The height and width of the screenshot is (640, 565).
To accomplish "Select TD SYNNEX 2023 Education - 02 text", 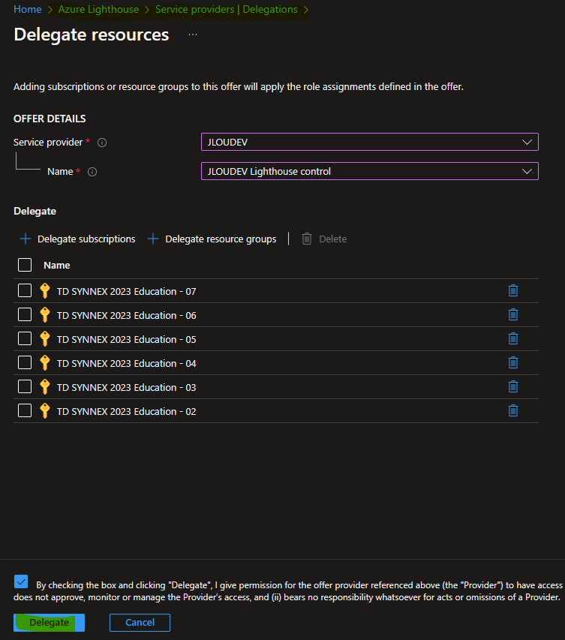I will pos(127,411).
